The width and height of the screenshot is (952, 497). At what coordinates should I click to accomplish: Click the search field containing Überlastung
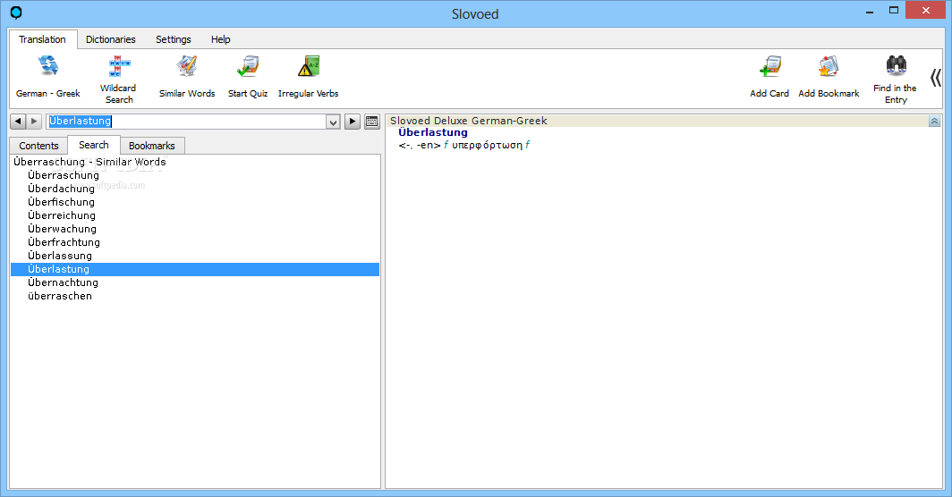coord(186,122)
